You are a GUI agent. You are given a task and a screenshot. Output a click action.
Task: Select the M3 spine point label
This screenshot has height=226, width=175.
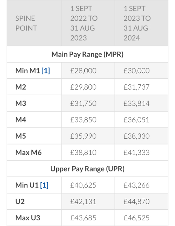(x=21, y=103)
